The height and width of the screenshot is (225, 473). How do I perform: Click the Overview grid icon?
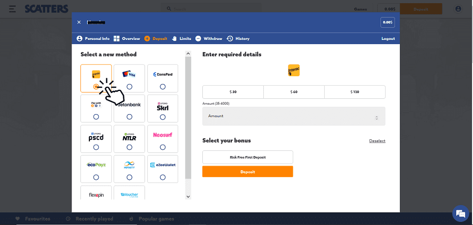(x=117, y=38)
